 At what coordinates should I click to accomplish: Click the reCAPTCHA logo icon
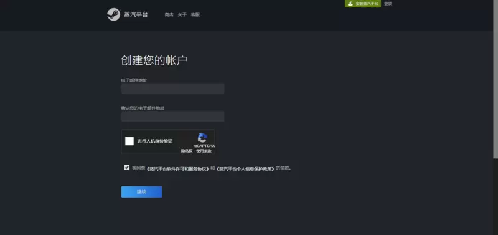(x=202, y=138)
